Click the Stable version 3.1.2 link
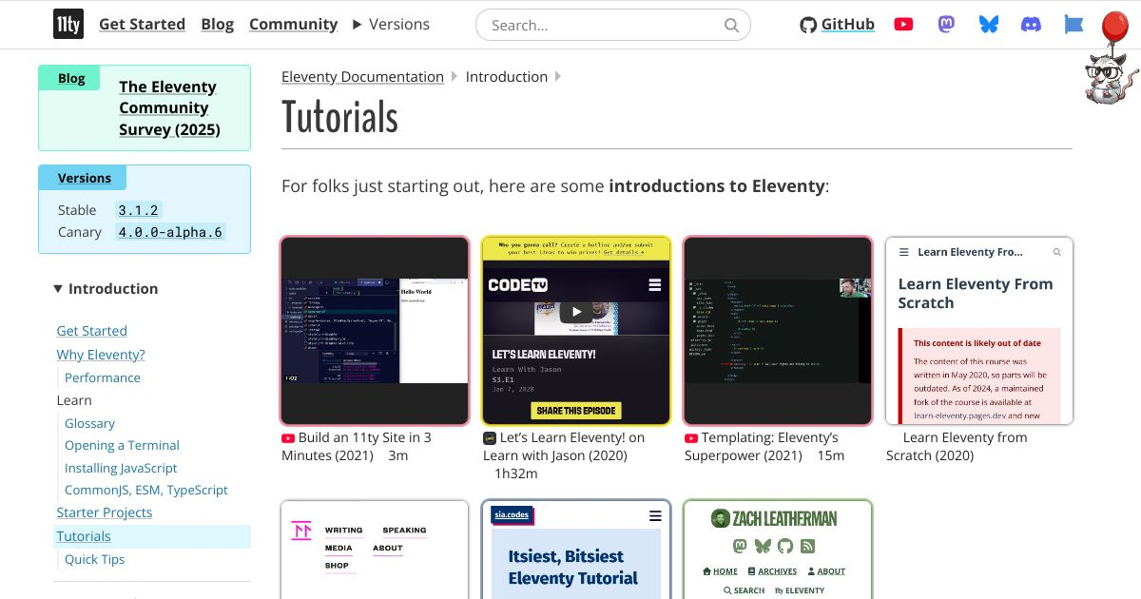Screen dimensions: 1141x599 tap(139, 209)
